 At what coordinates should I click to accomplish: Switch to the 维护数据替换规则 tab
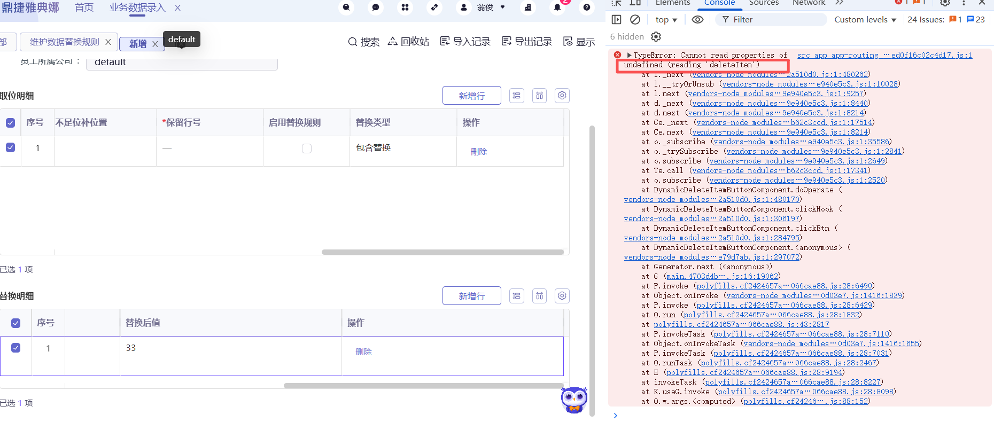click(65, 42)
